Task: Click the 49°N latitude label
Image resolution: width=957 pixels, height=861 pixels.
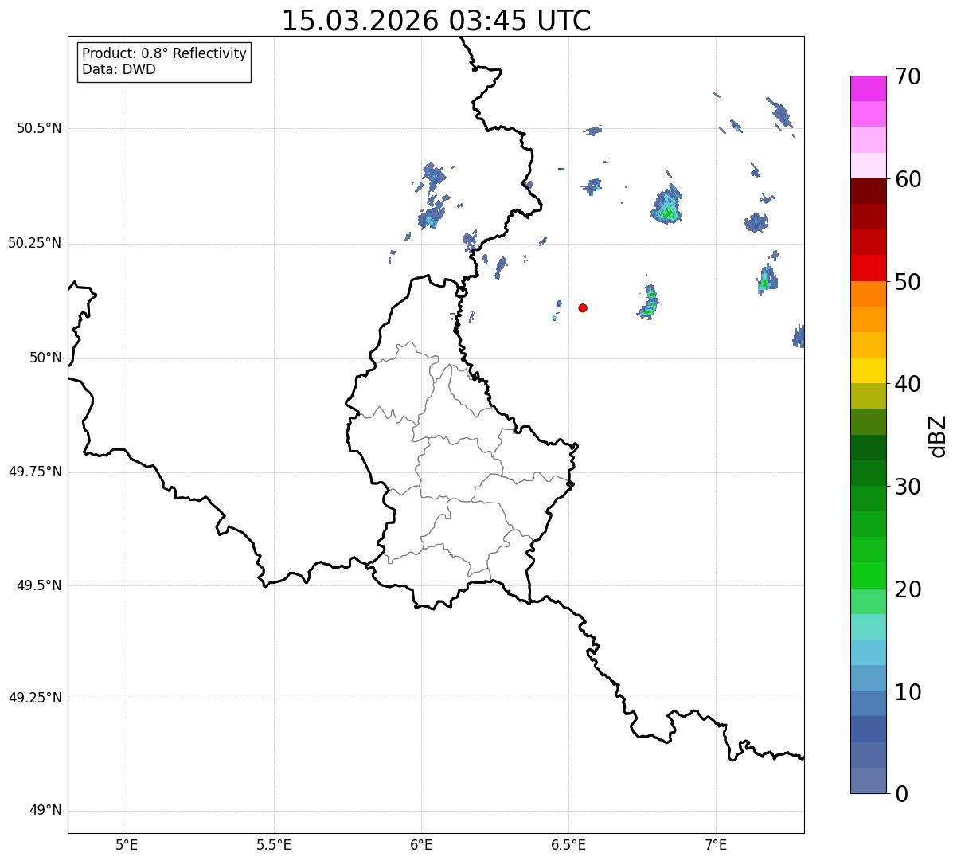Action: click(45, 811)
